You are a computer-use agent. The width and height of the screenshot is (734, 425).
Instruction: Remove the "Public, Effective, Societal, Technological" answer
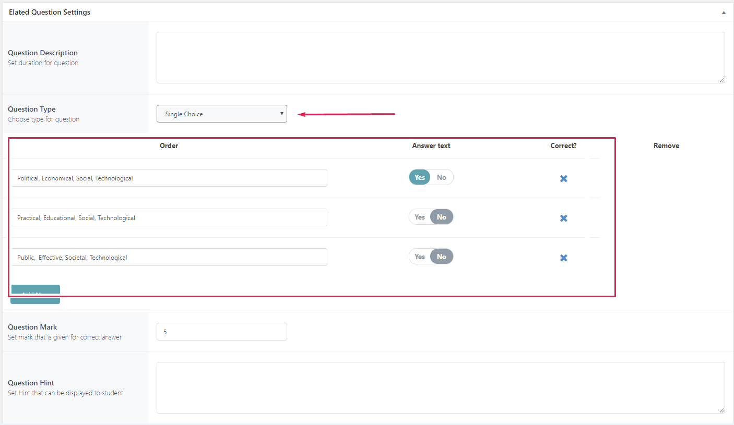563,258
